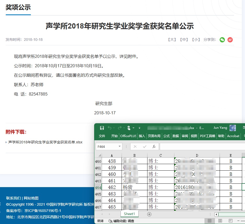The width and height of the screenshot is (245, 224).
Task: Expand the Customize Quick Access Toolbar menu
Action: (x=139, y=128)
